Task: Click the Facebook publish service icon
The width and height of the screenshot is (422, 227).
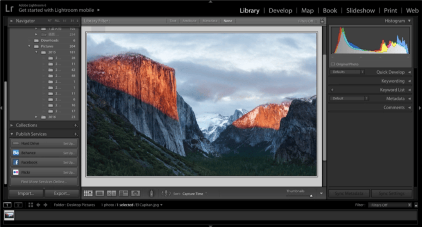Action: pyautogui.click(x=16, y=162)
